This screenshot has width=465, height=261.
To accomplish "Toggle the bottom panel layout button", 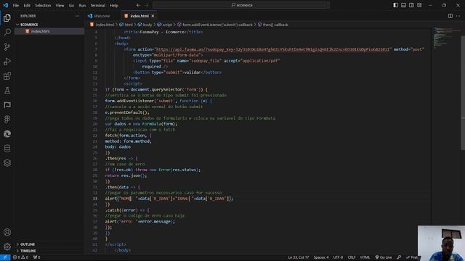I will coord(404,5).
